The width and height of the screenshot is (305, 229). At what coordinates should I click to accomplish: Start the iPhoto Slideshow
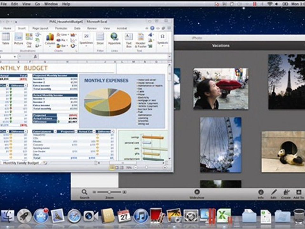(197, 194)
